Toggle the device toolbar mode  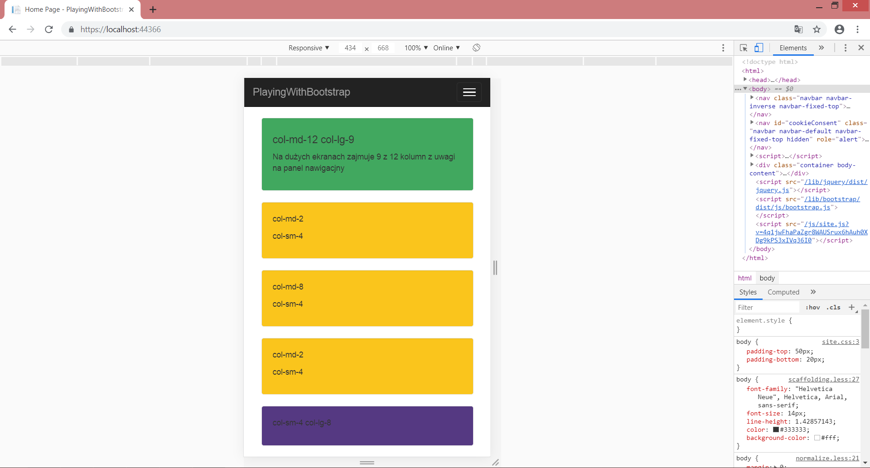coord(759,48)
